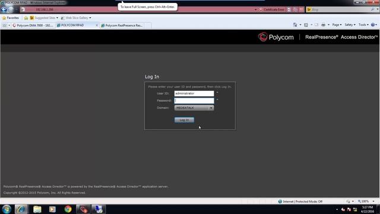The height and width of the screenshot is (214, 380).
Task: Open the address bar history dropdown arrow
Action: tap(255, 10)
